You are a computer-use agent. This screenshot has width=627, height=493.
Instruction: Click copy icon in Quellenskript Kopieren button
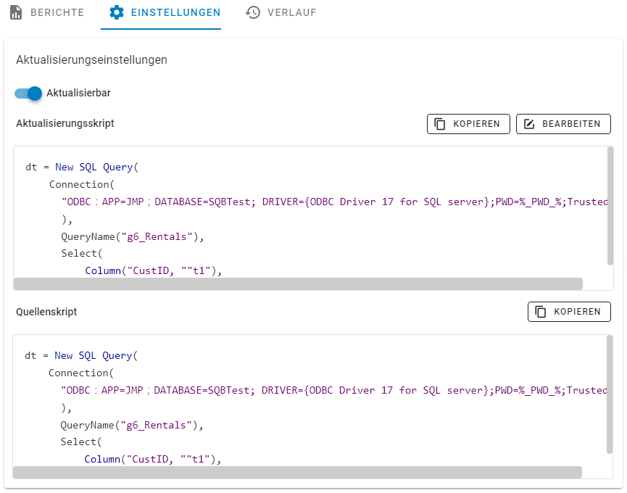coord(541,312)
